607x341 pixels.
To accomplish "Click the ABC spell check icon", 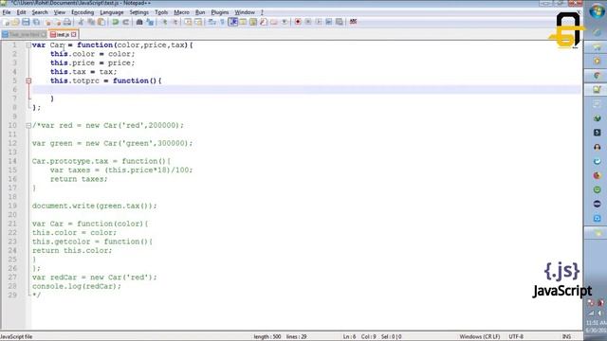I will click(353, 22).
